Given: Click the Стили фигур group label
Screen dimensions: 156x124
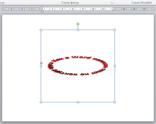Looking at the screenshot, I should (70, 3).
